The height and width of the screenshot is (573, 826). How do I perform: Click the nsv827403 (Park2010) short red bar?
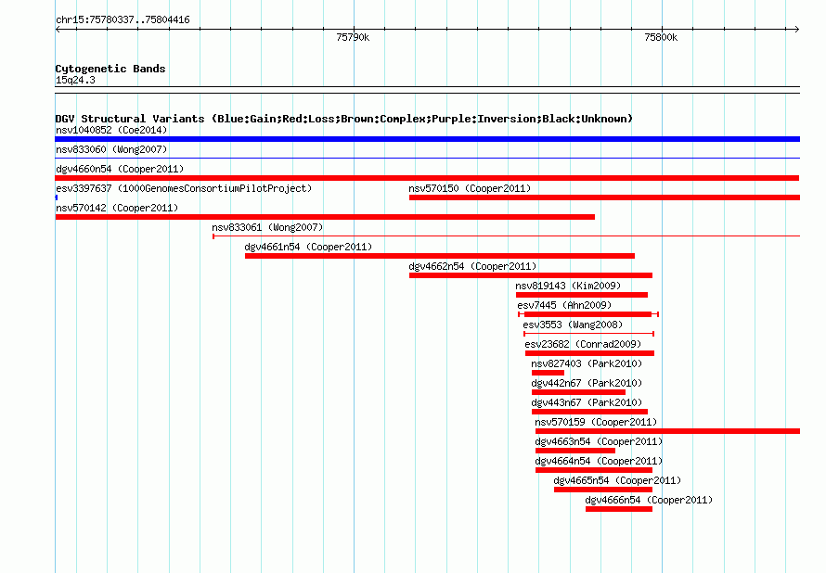tap(548, 373)
